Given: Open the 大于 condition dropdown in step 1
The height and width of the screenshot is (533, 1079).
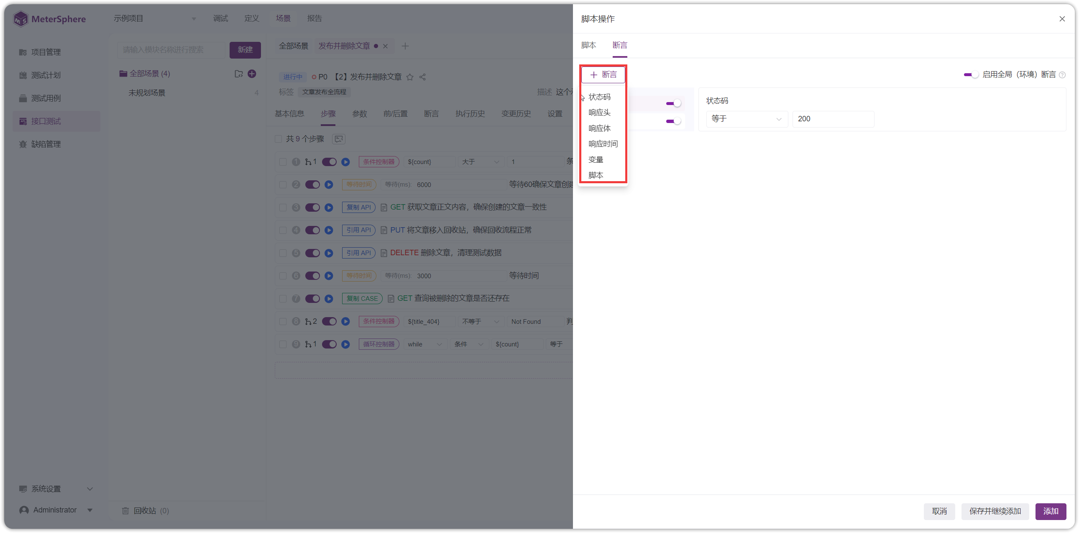Looking at the screenshot, I should pyautogui.click(x=480, y=162).
